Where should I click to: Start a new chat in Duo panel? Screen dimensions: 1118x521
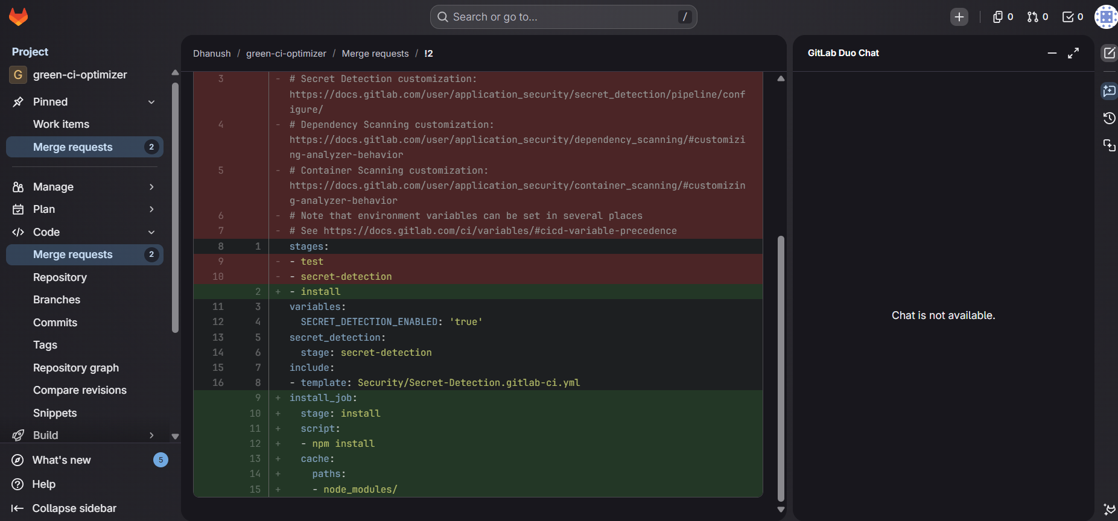pos(1109,53)
